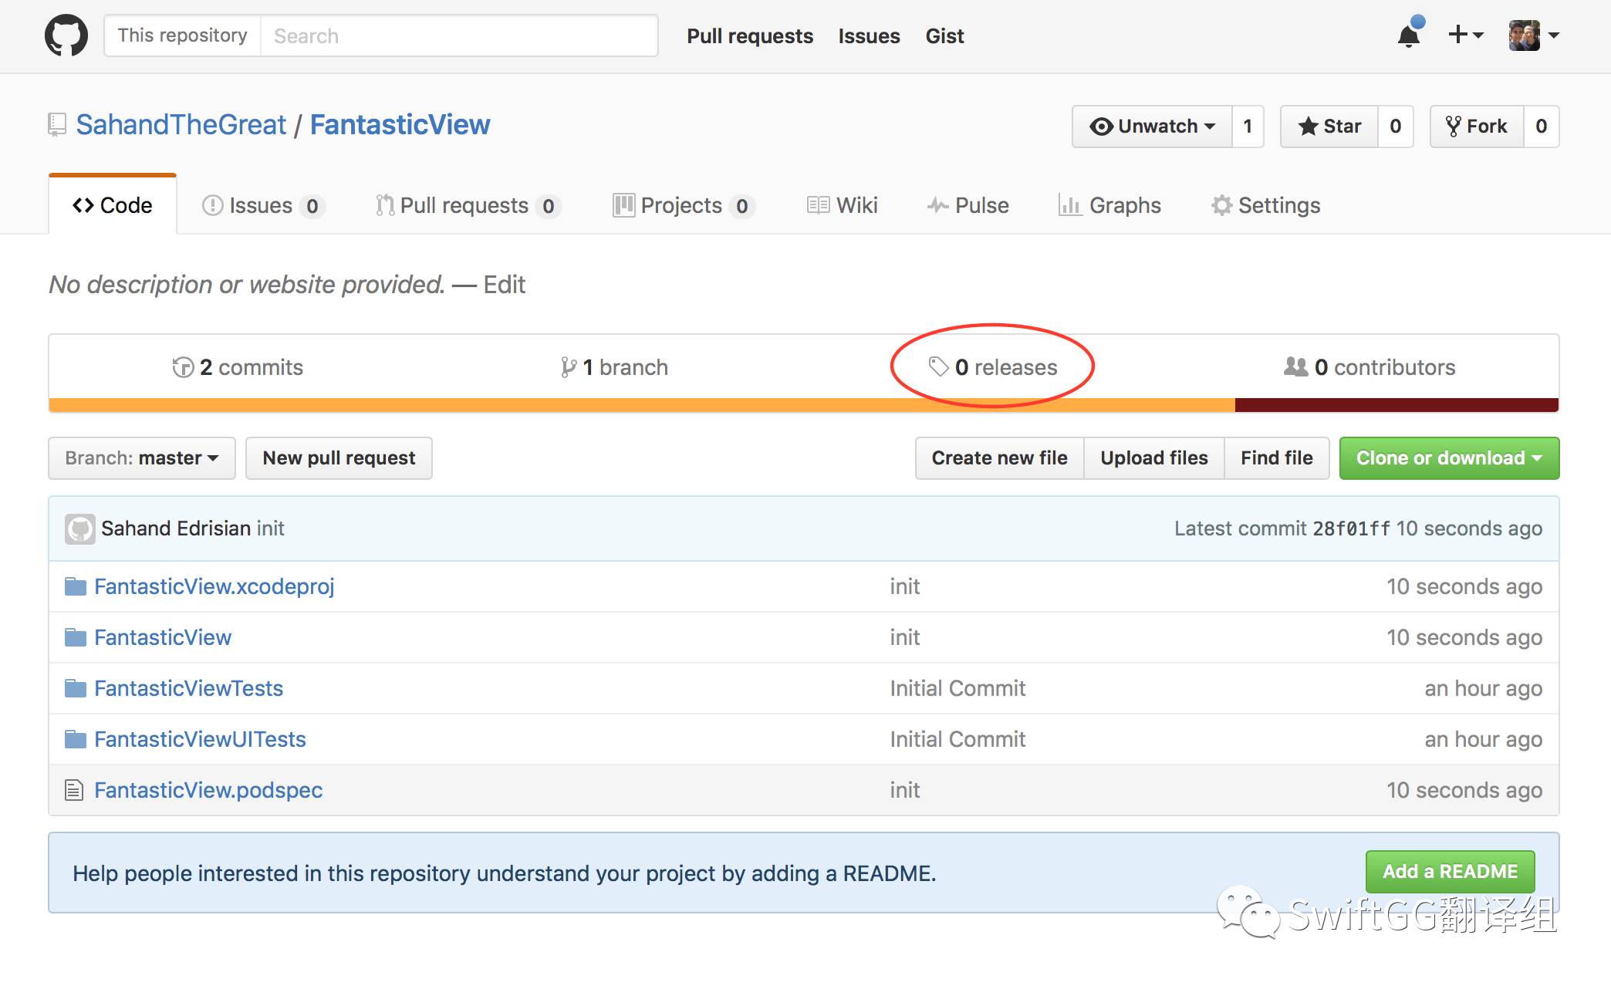1611x986 pixels.
Task: Edit the repository description
Action: tap(505, 285)
